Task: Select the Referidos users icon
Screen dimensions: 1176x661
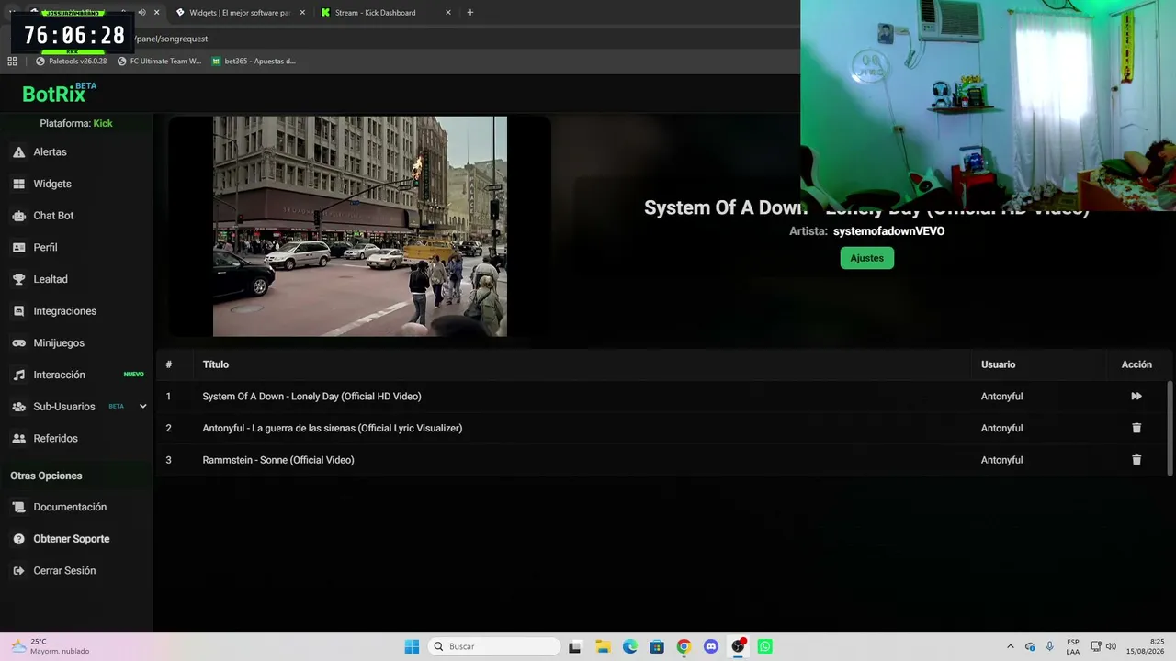Action: pyautogui.click(x=18, y=439)
